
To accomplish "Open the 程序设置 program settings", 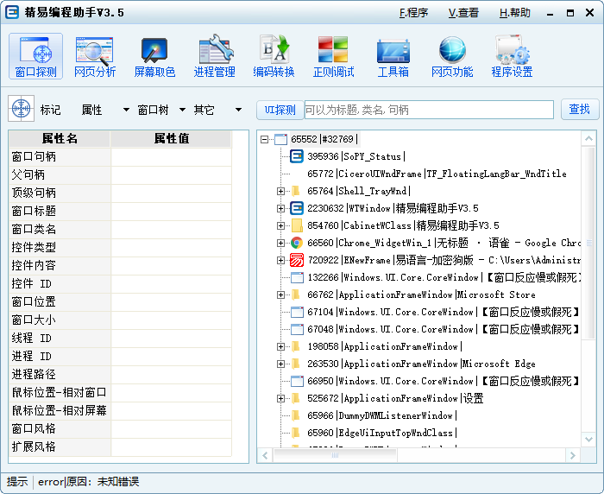I will point(512,56).
